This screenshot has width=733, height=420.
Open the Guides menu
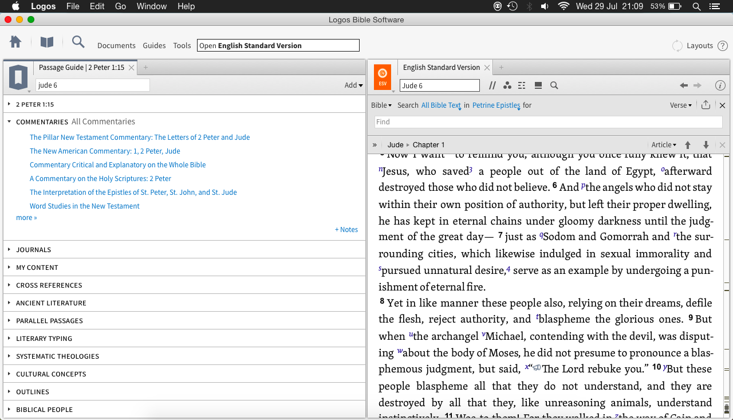coord(154,45)
